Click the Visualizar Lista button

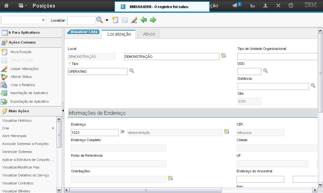(83, 32)
